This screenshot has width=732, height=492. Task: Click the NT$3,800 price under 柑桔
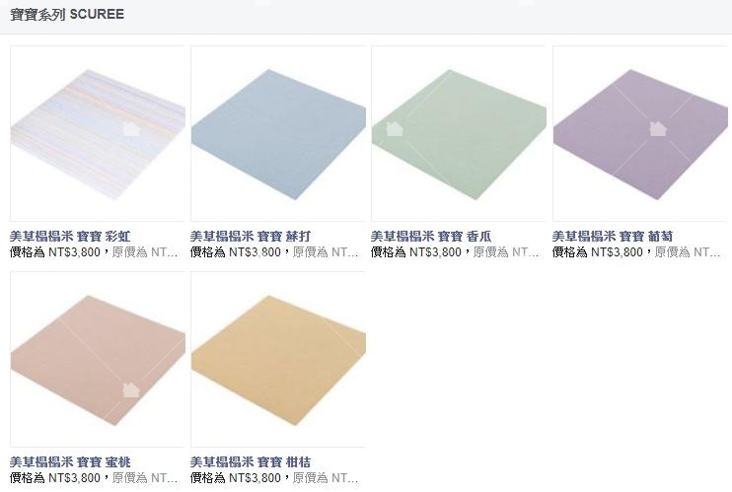(255, 478)
